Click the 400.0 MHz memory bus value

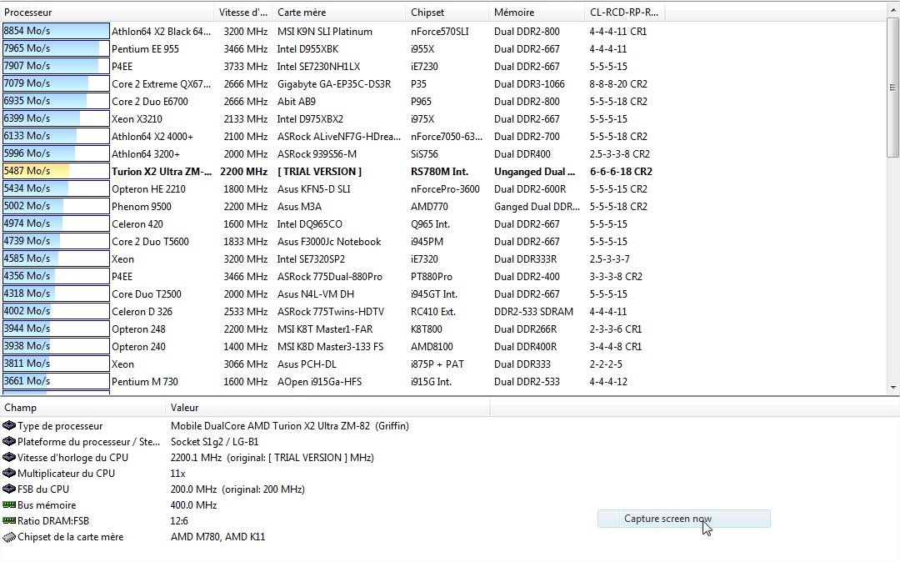tap(193, 505)
